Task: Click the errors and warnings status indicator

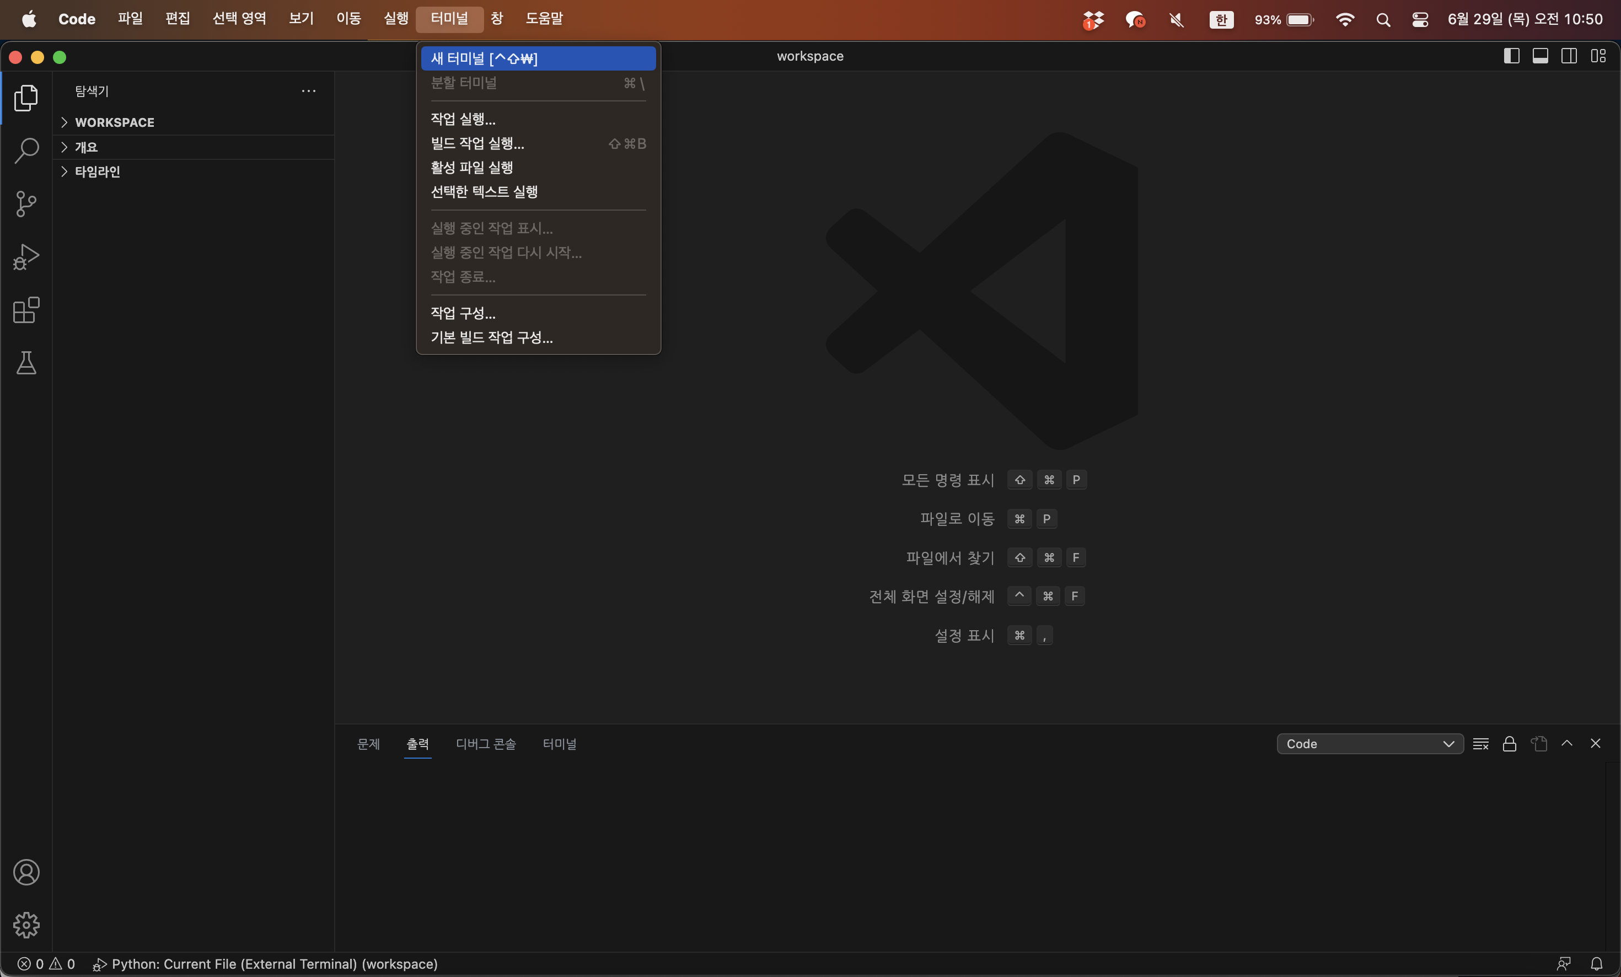Action: coord(46,964)
